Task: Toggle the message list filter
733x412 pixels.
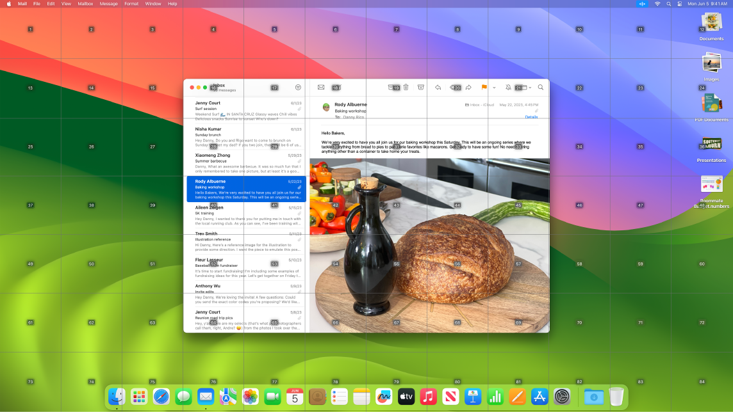Action: click(x=336, y=88)
